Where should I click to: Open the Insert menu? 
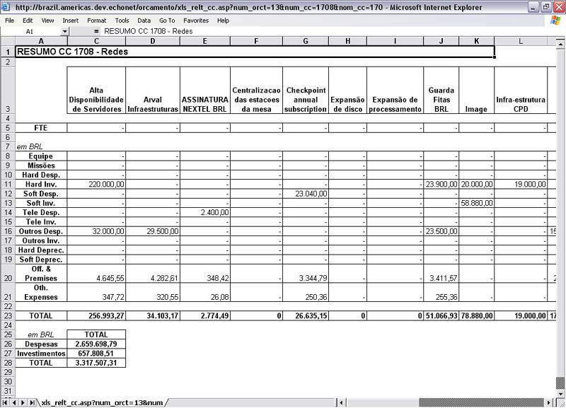70,21
